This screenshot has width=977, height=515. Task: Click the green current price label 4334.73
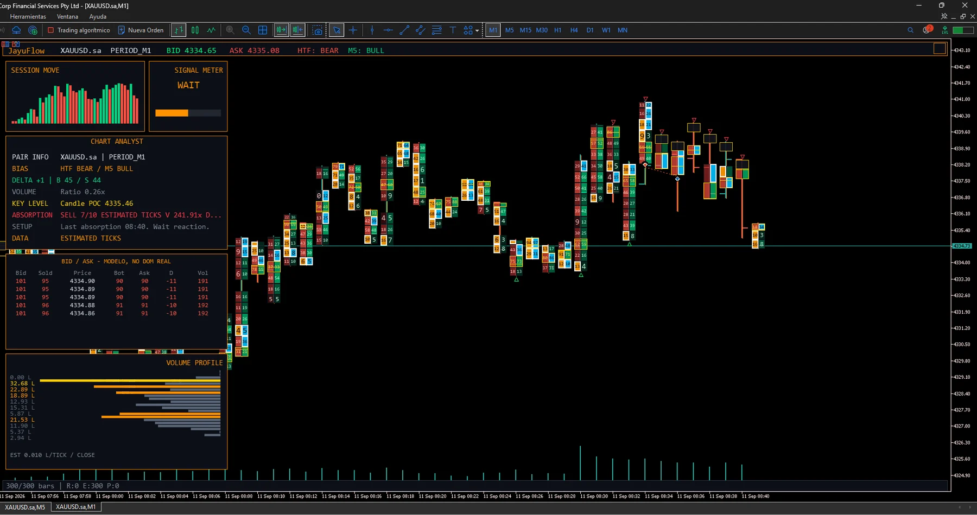[x=962, y=246]
